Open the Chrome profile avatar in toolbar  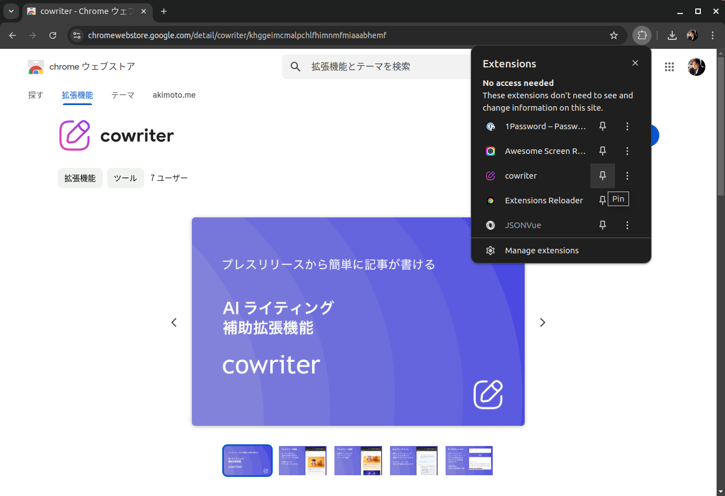[692, 35]
